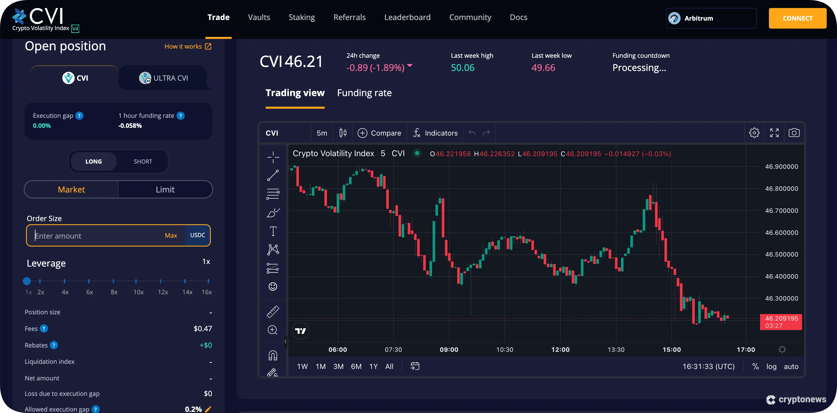This screenshot has width=837, height=413.
Task: Click Rebates help icon
Action: 54,345
